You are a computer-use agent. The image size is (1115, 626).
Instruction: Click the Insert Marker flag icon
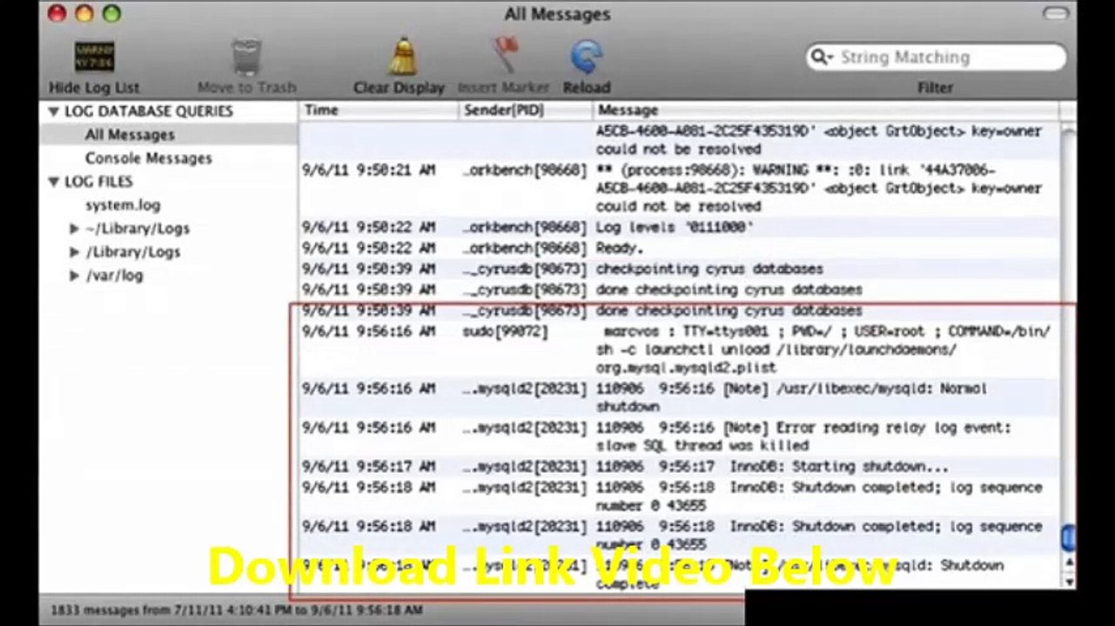coord(503,56)
